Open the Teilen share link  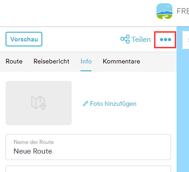coord(136,39)
